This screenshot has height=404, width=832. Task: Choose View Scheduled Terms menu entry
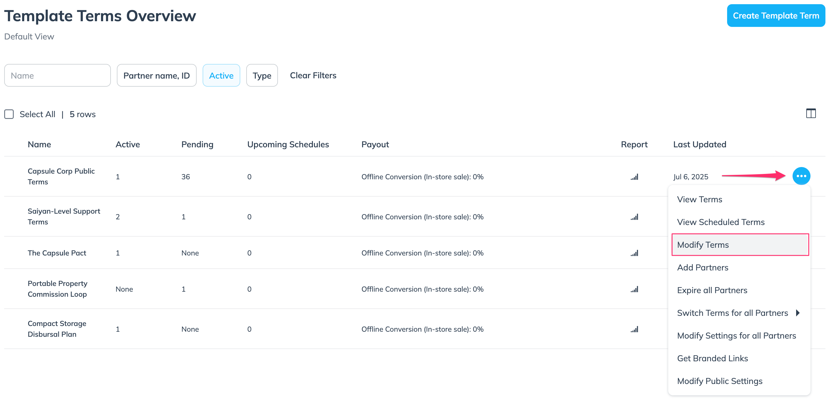click(721, 222)
